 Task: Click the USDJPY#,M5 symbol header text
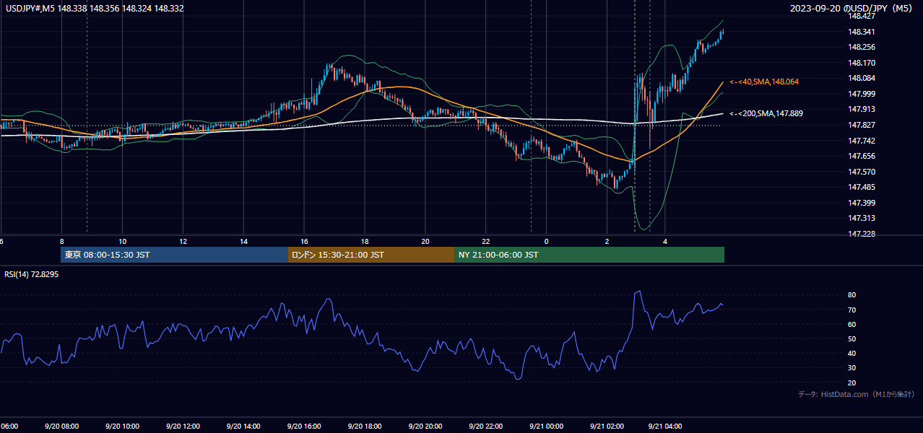(x=94, y=9)
